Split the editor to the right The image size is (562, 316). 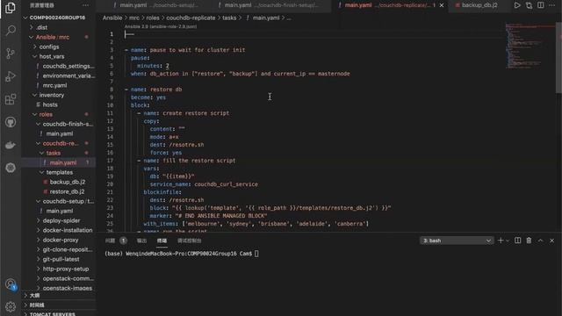pos(541,5)
